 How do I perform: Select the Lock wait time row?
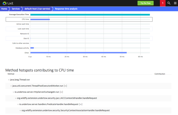click(79, 29)
